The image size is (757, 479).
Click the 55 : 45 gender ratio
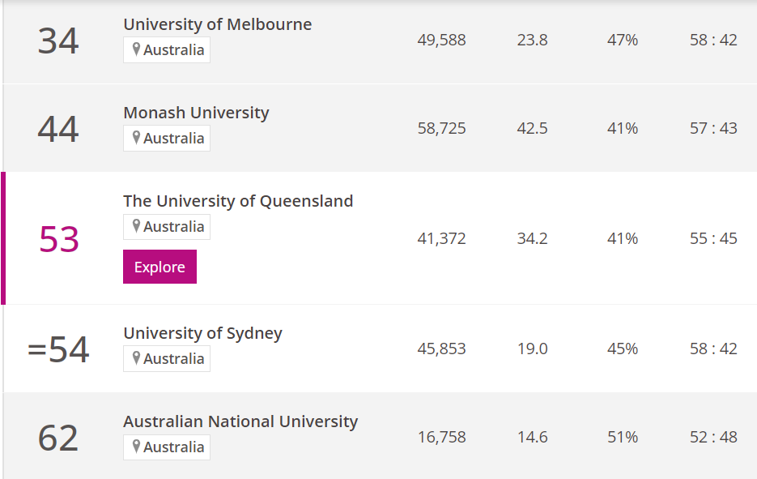pyautogui.click(x=713, y=238)
